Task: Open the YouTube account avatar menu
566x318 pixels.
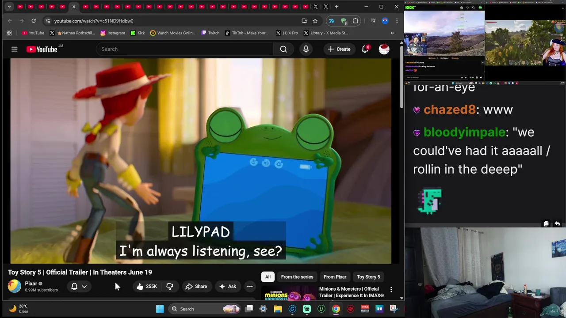Action: coord(384,49)
